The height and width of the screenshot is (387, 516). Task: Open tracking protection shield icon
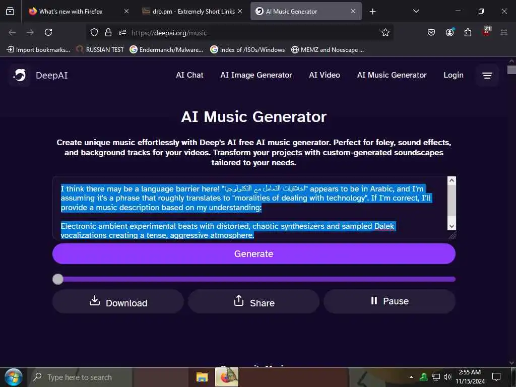94,32
